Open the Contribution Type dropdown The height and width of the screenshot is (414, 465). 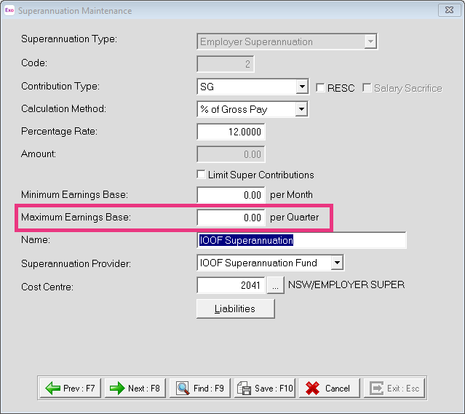302,87
